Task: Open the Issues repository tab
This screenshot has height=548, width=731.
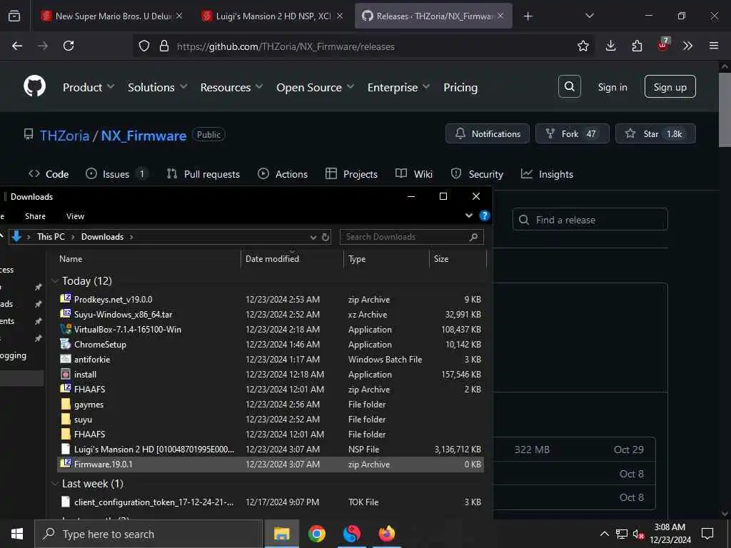Action: coord(117,174)
